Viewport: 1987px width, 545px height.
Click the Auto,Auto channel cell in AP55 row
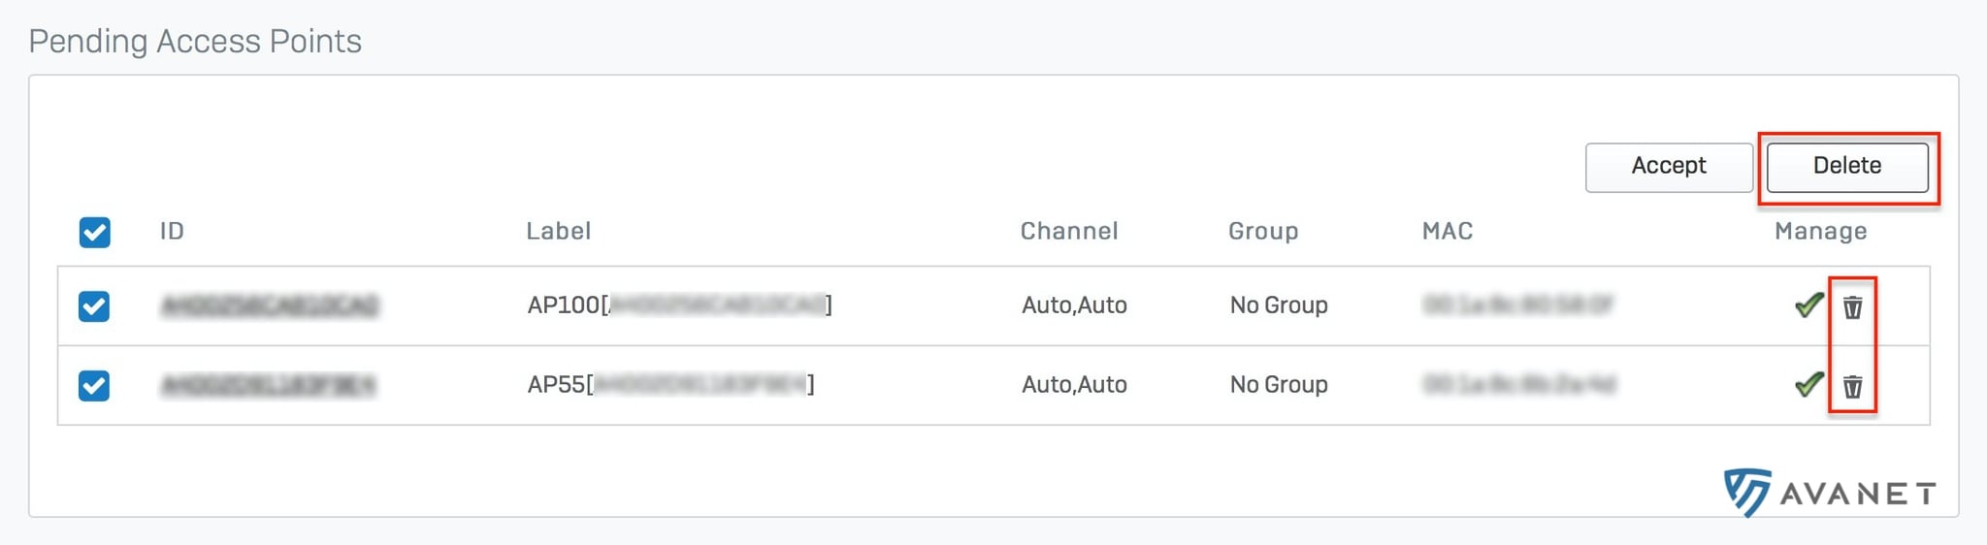1074,385
